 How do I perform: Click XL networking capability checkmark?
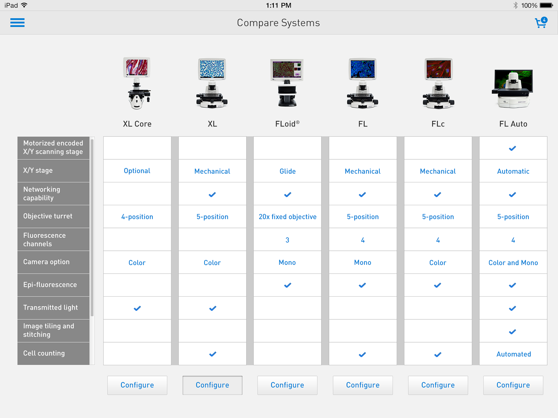point(212,194)
